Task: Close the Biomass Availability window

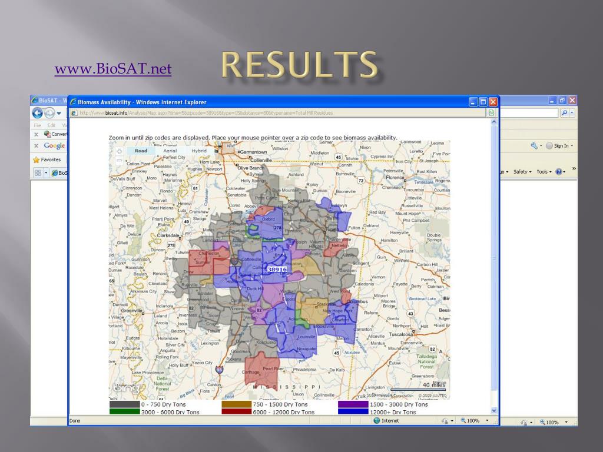Action: [493, 102]
